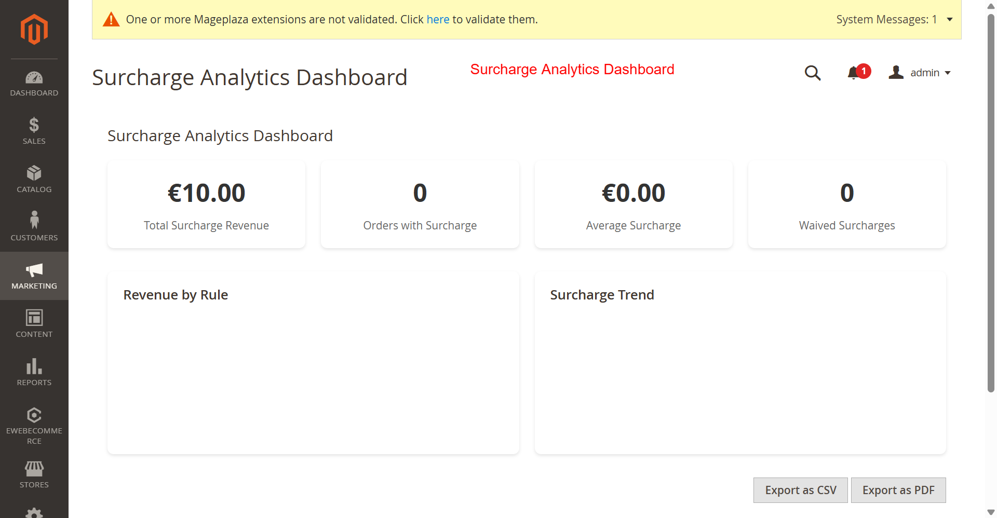Expand the System Messages dropdown arrow
997x518 pixels.
point(949,20)
